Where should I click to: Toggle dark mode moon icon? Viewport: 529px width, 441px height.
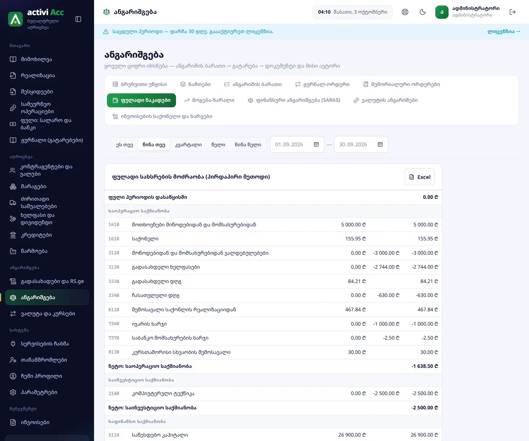pos(423,12)
